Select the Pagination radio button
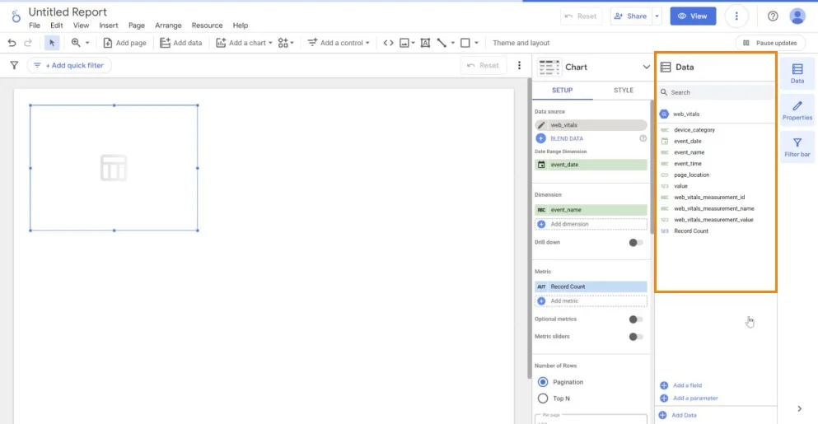The height and width of the screenshot is (424, 818). (x=543, y=382)
